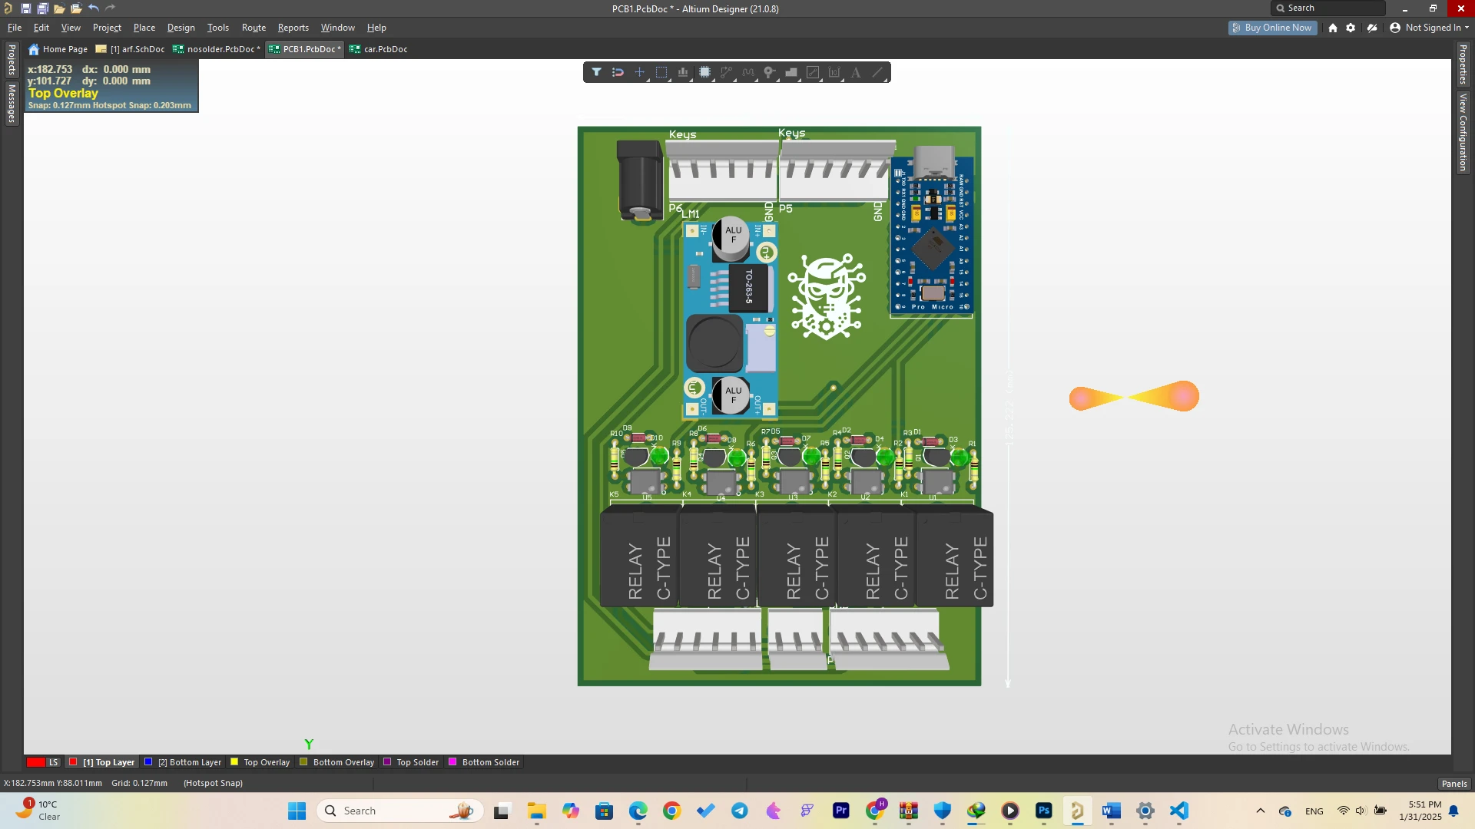1475x829 pixels.
Task: Open the Panels button
Action: [1453, 784]
